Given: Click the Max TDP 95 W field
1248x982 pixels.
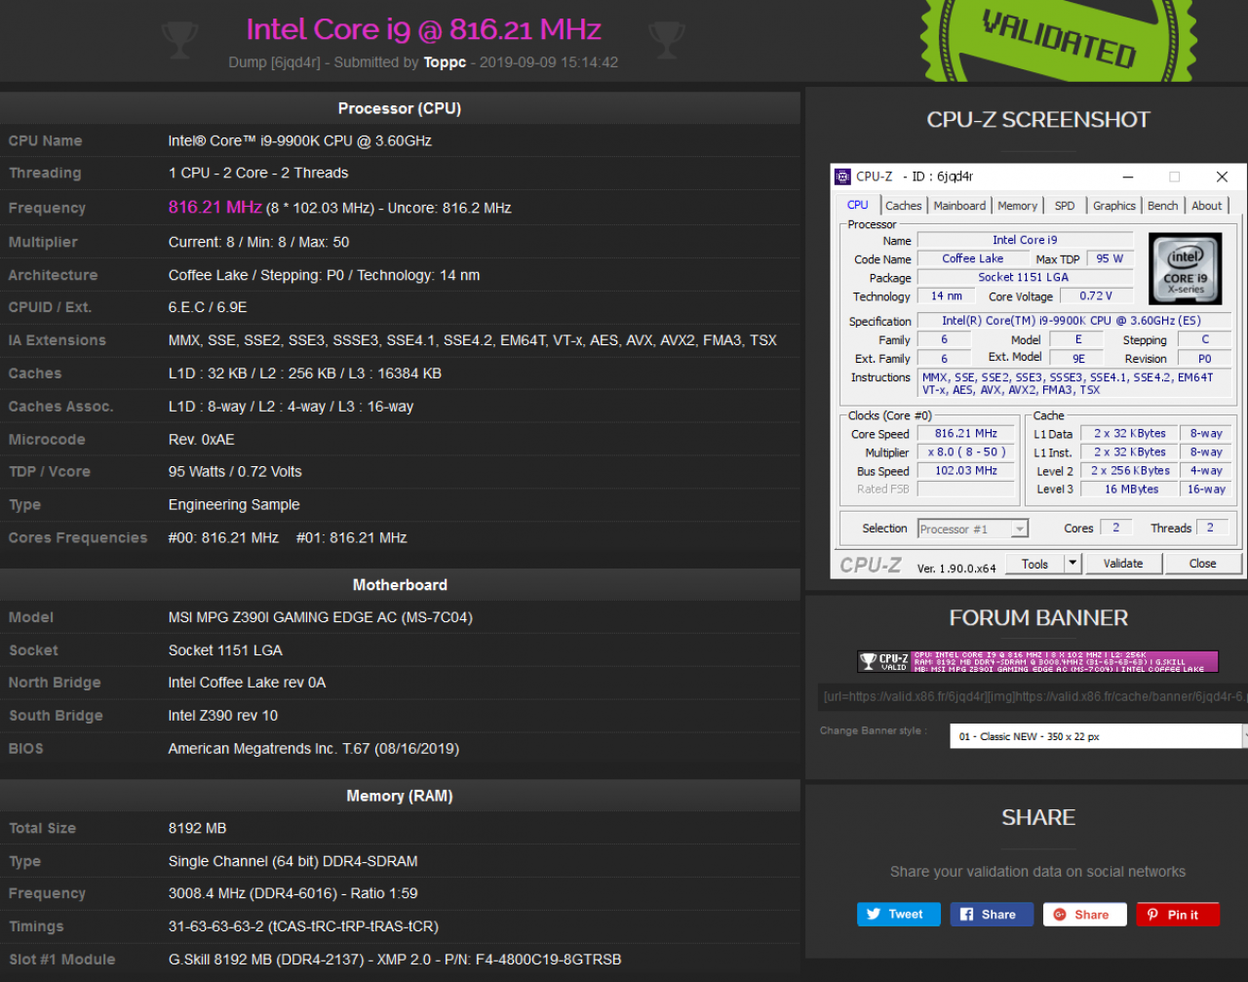Looking at the screenshot, I should [1110, 258].
